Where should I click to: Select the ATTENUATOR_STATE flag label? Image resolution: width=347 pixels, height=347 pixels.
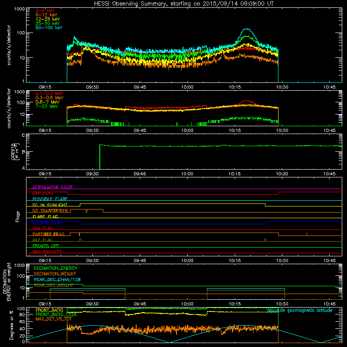tap(52, 187)
